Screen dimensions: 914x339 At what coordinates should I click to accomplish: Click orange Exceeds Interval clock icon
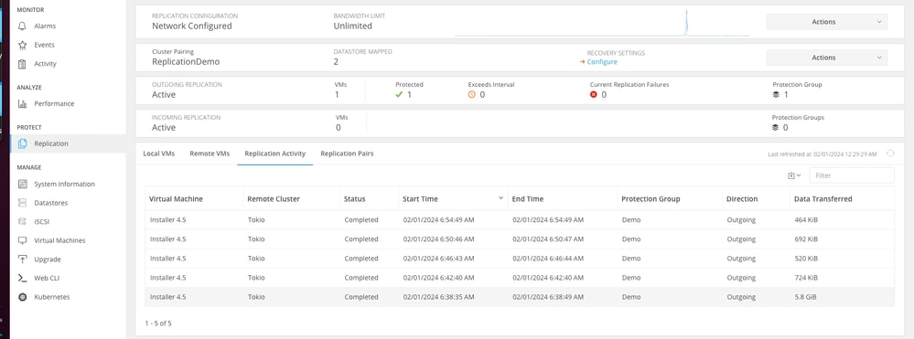click(471, 94)
